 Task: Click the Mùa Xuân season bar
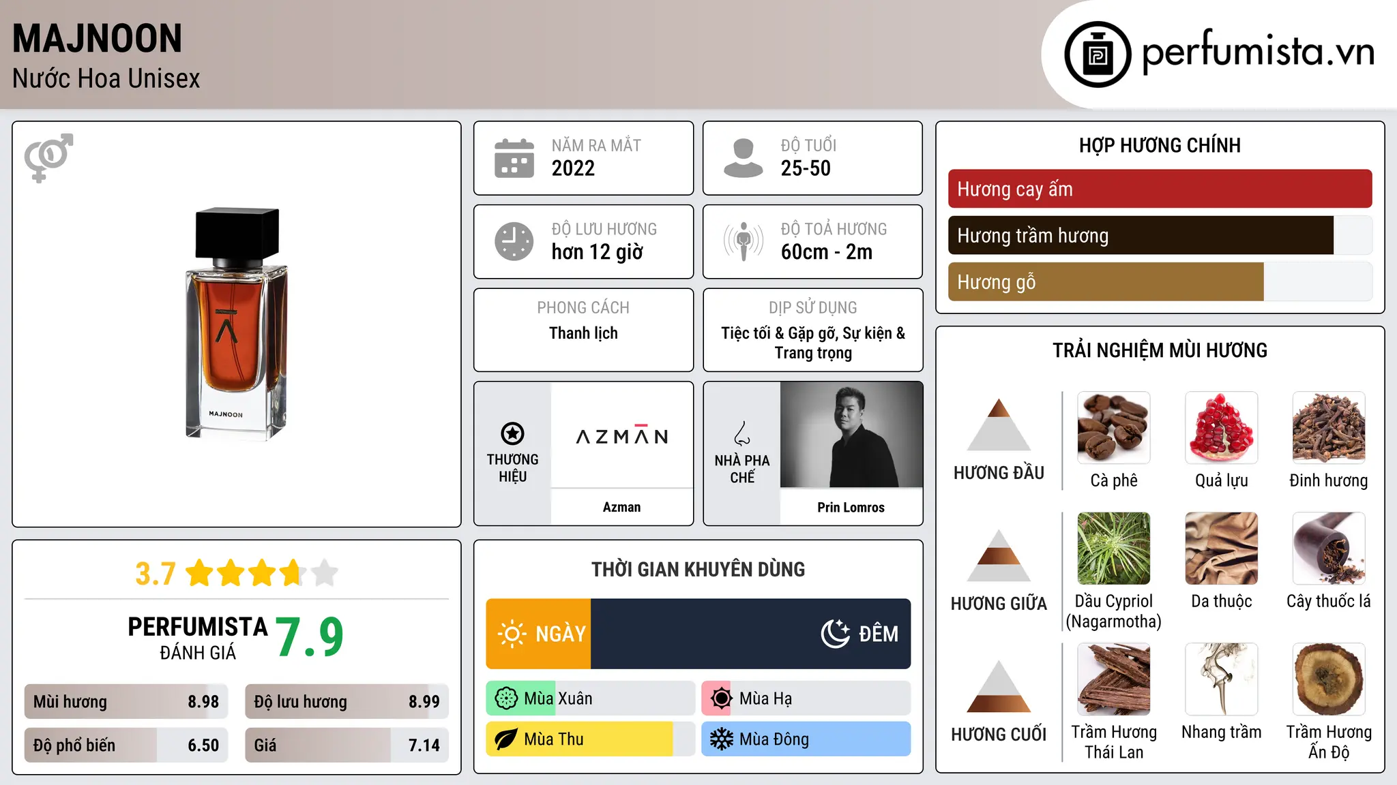pos(591,698)
